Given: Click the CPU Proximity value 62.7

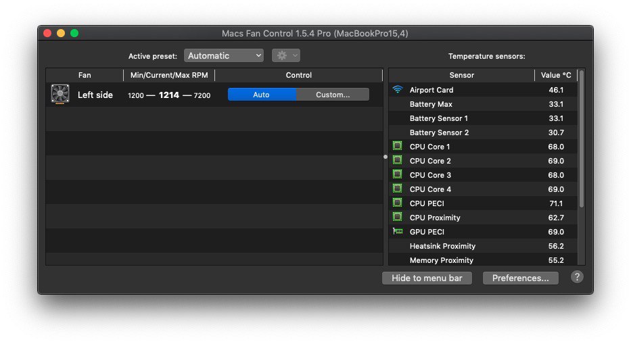Looking at the screenshot, I should (556, 218).
